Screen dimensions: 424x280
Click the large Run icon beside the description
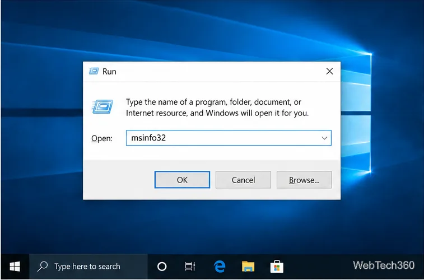(x=102, y=106)
